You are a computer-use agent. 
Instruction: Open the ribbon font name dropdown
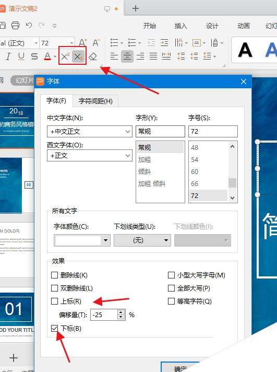tap(36, 43)
